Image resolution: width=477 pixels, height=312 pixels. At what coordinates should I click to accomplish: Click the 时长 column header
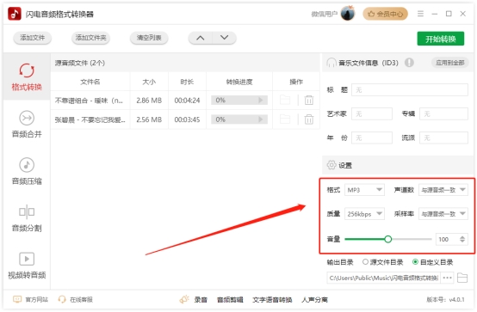click(x=187, y=82)
